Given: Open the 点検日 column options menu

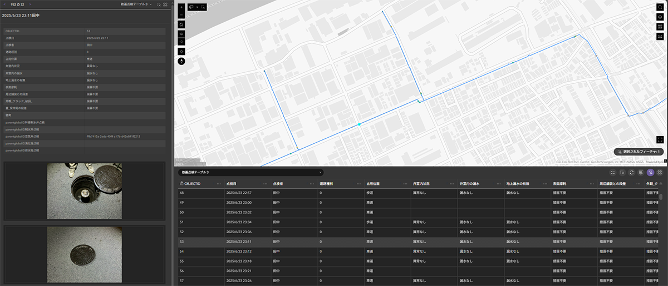Looking at the screenshot, I should tap(266, 183).
